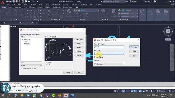175x98 pixels.
Task: Open the Start With dropdown showing ISO-25
Action: [x=109, y=53]
